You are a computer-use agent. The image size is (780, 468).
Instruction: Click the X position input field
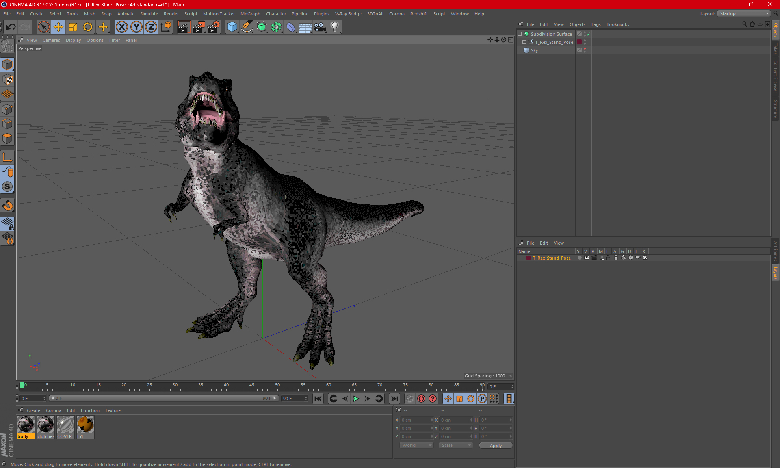coord(417,420)
